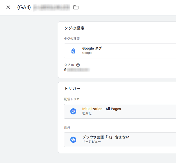The width and height of the screenshot is (176, 163).
Task: Open the Google タグ tag type card
Action: (120, 51)
